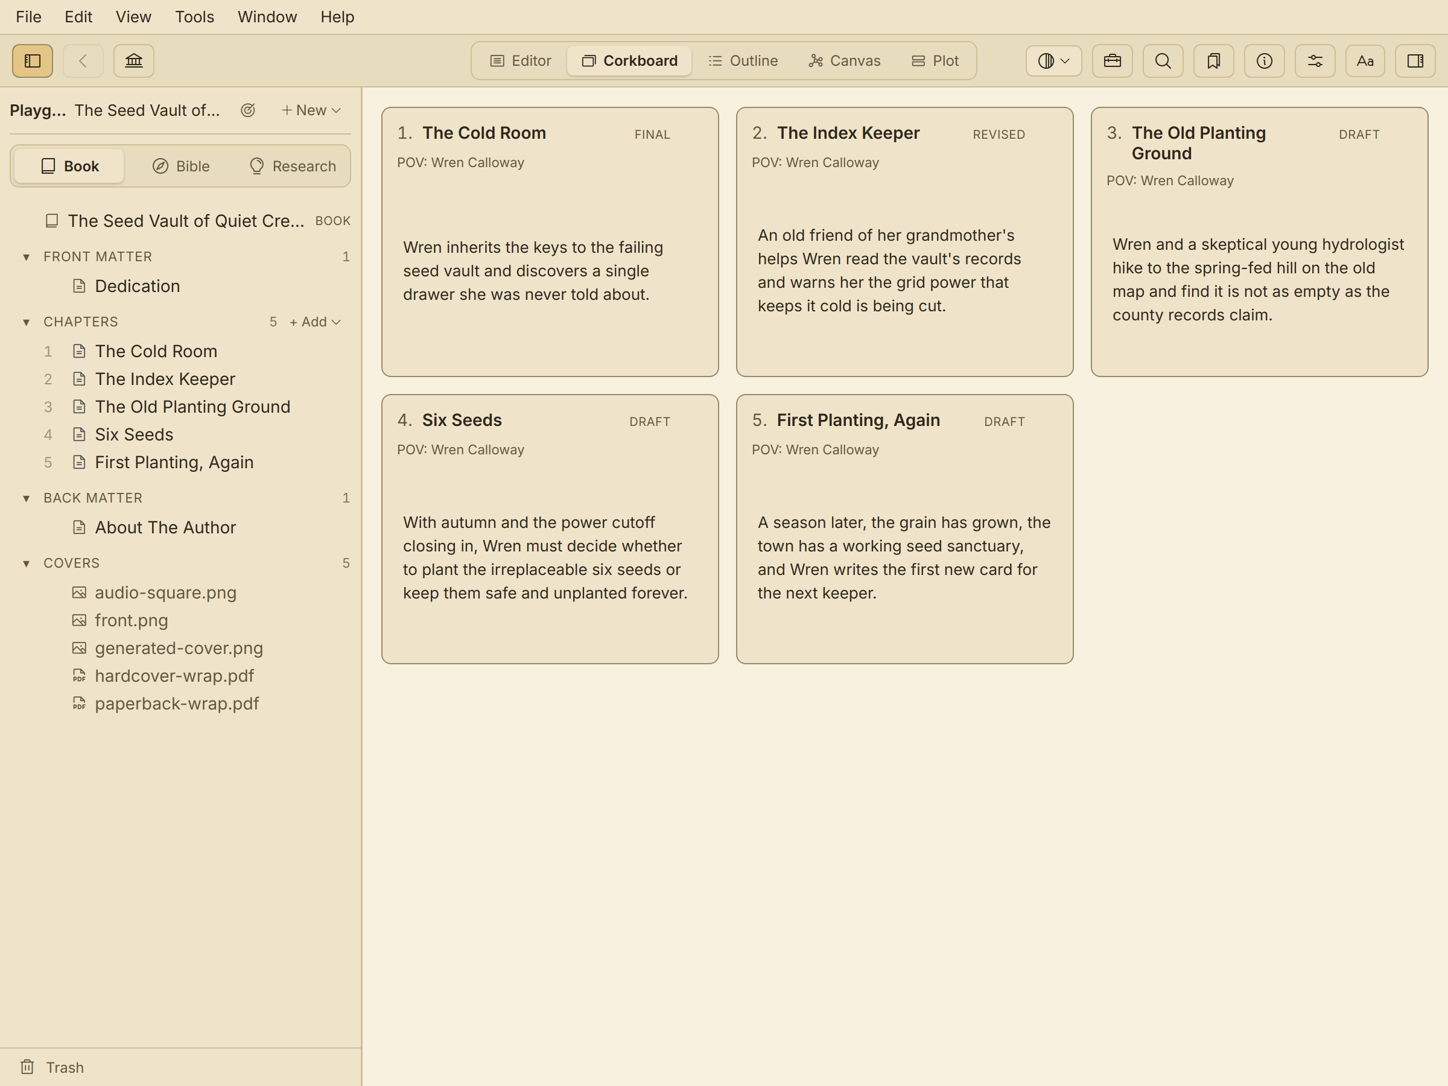Open the New dropdown in sidebar

[311, 110]
